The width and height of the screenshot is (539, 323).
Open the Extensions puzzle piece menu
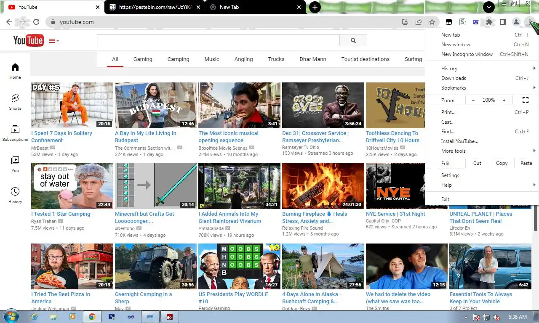coord(489,22)
